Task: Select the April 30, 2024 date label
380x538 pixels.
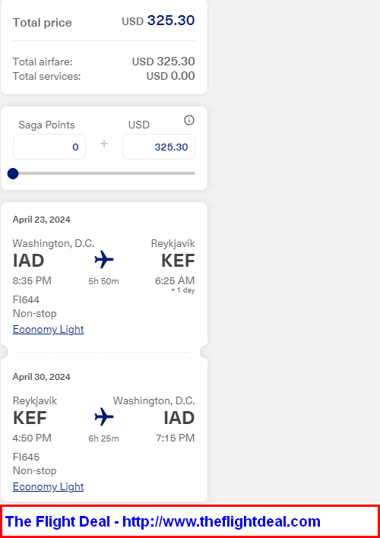Action: coord(42,377)
